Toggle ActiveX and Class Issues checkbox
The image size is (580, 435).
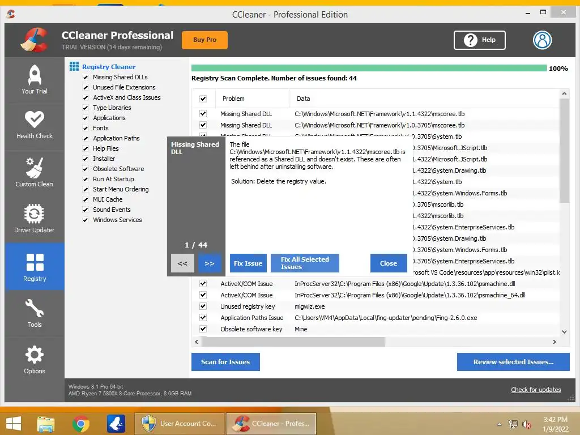[x=86, y=97]
